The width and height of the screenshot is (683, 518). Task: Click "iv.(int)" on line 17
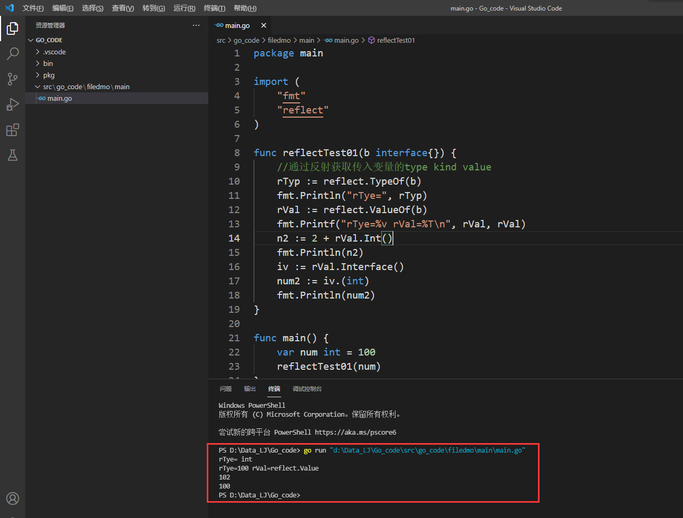[347, 281]
